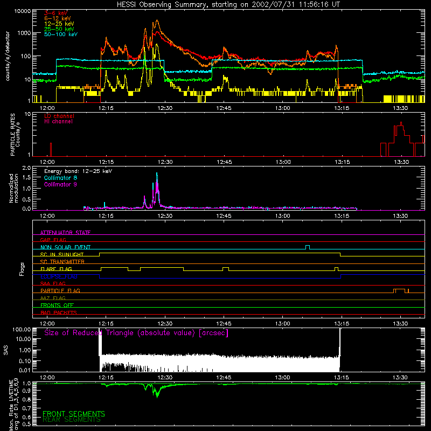Click the 0.01 value on SAS axis
The height and width of the screenshot is (431, 431).
tap(25, 370)
